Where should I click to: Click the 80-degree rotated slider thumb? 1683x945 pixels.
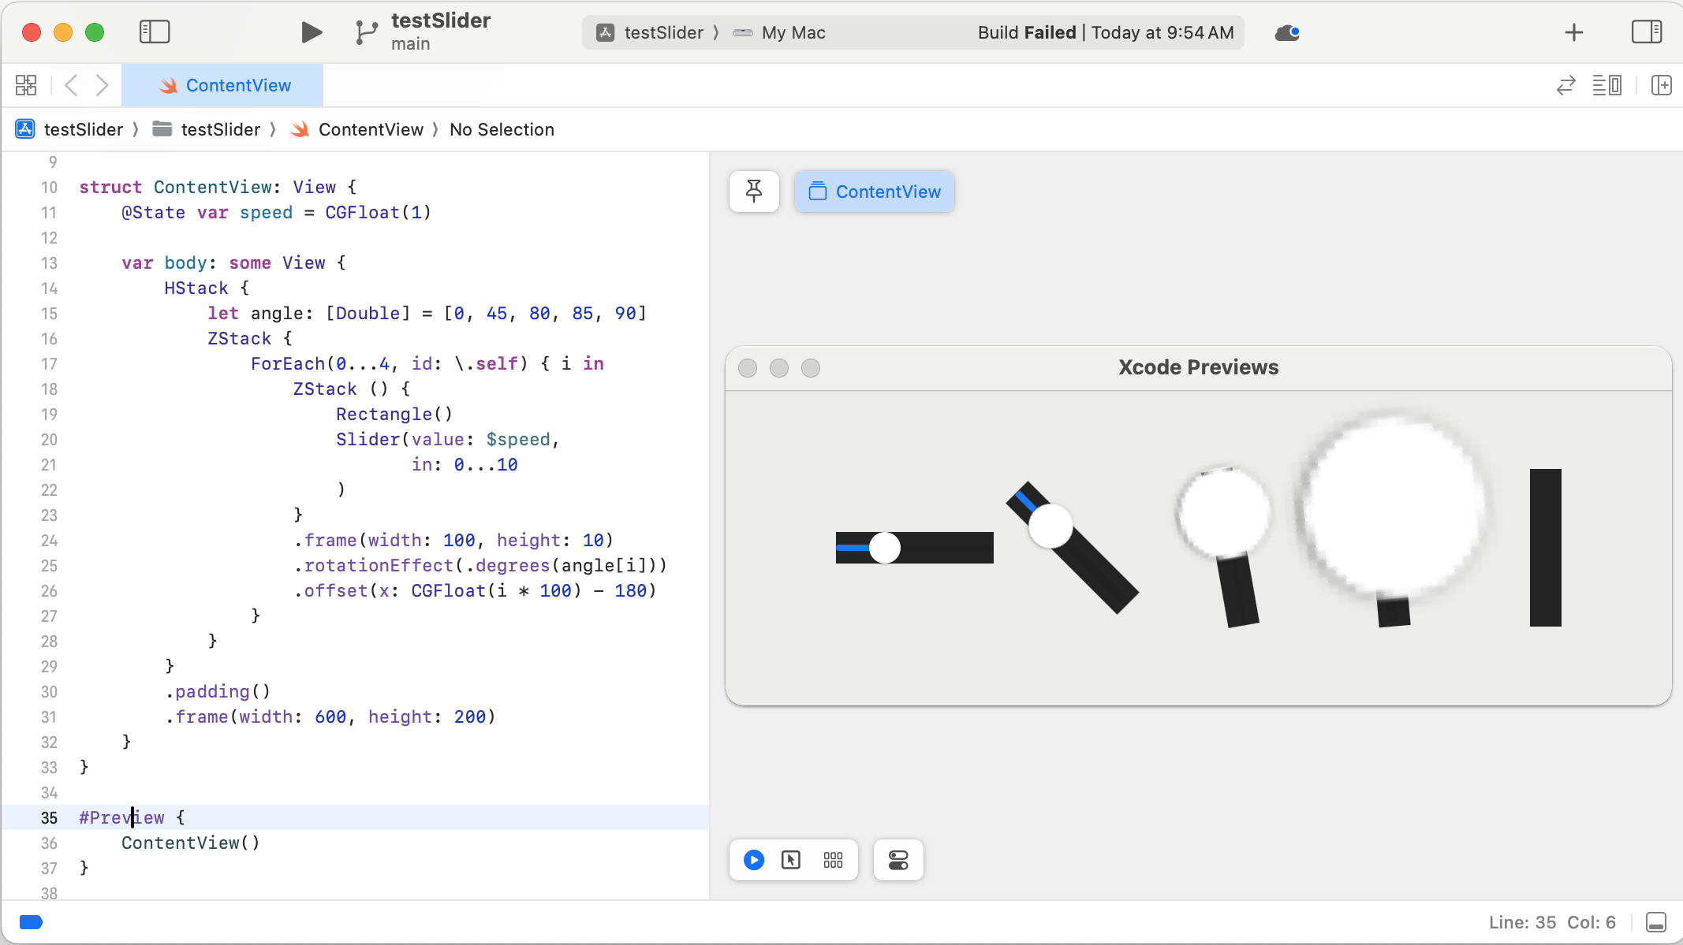(x=1223, y=512)
